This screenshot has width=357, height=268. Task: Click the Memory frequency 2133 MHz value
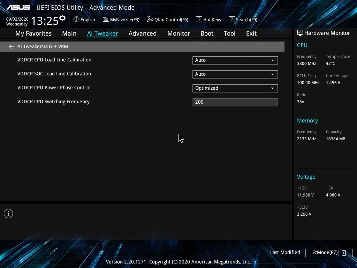[306, 139]
